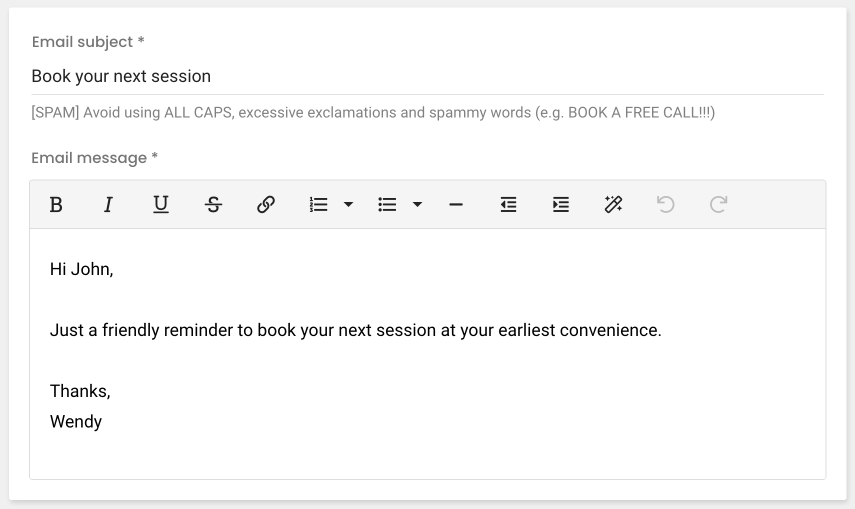Increase indent with the indent icon
The width and height of the screenshot is (855, 509).
[561, 204]
